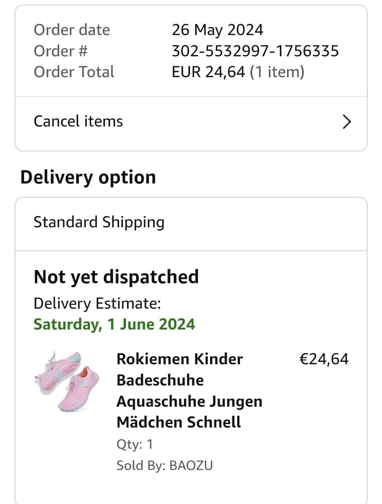
Task: Click the EUR 24,64 order total value
Action: [208, 72]
